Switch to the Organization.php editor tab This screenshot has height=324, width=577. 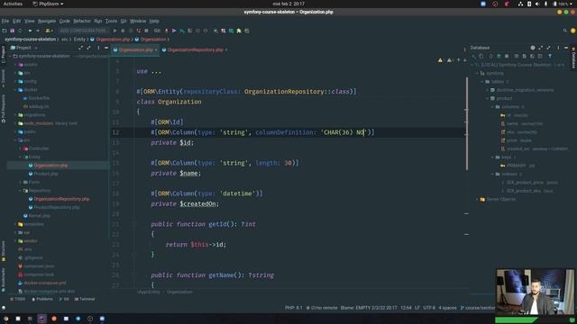(x=135, y=49)
